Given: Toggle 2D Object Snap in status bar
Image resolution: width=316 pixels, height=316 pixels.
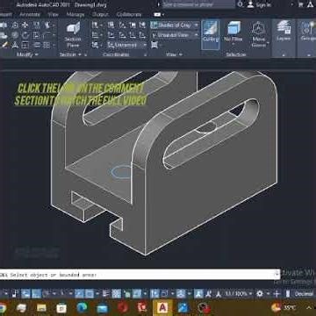Looking at the screenshot, I should click(x=90, y=293).
